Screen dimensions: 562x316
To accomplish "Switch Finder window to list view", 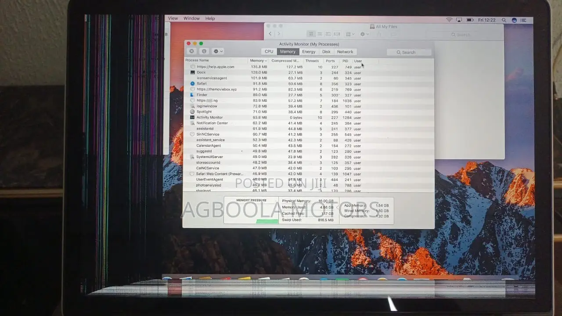I will (320, 34).
